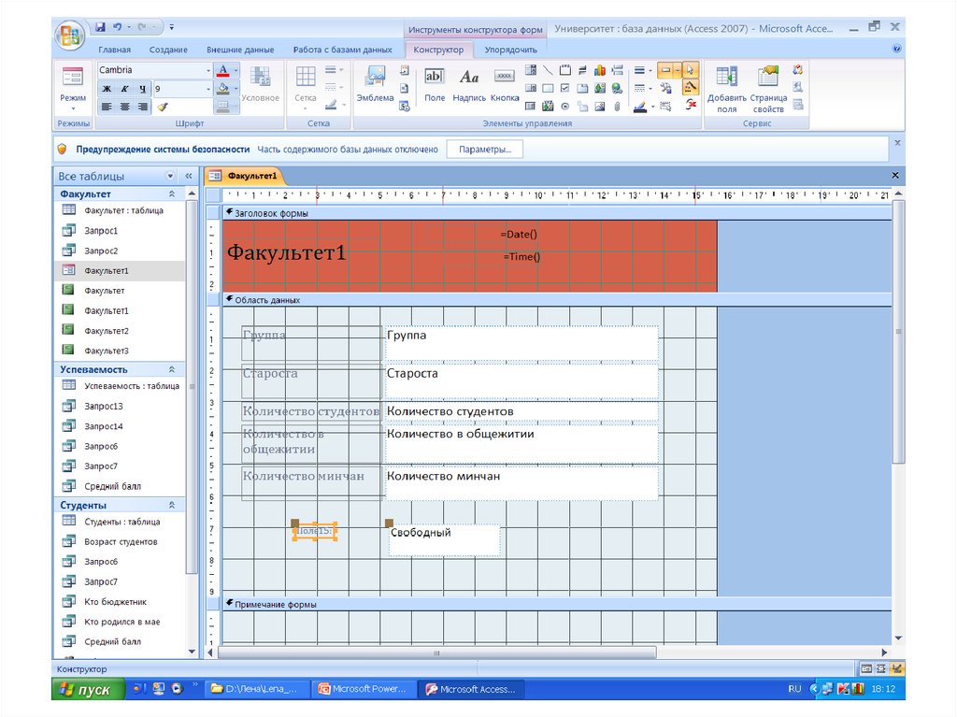Toggle underline Ч formatting

coord(142,89)
